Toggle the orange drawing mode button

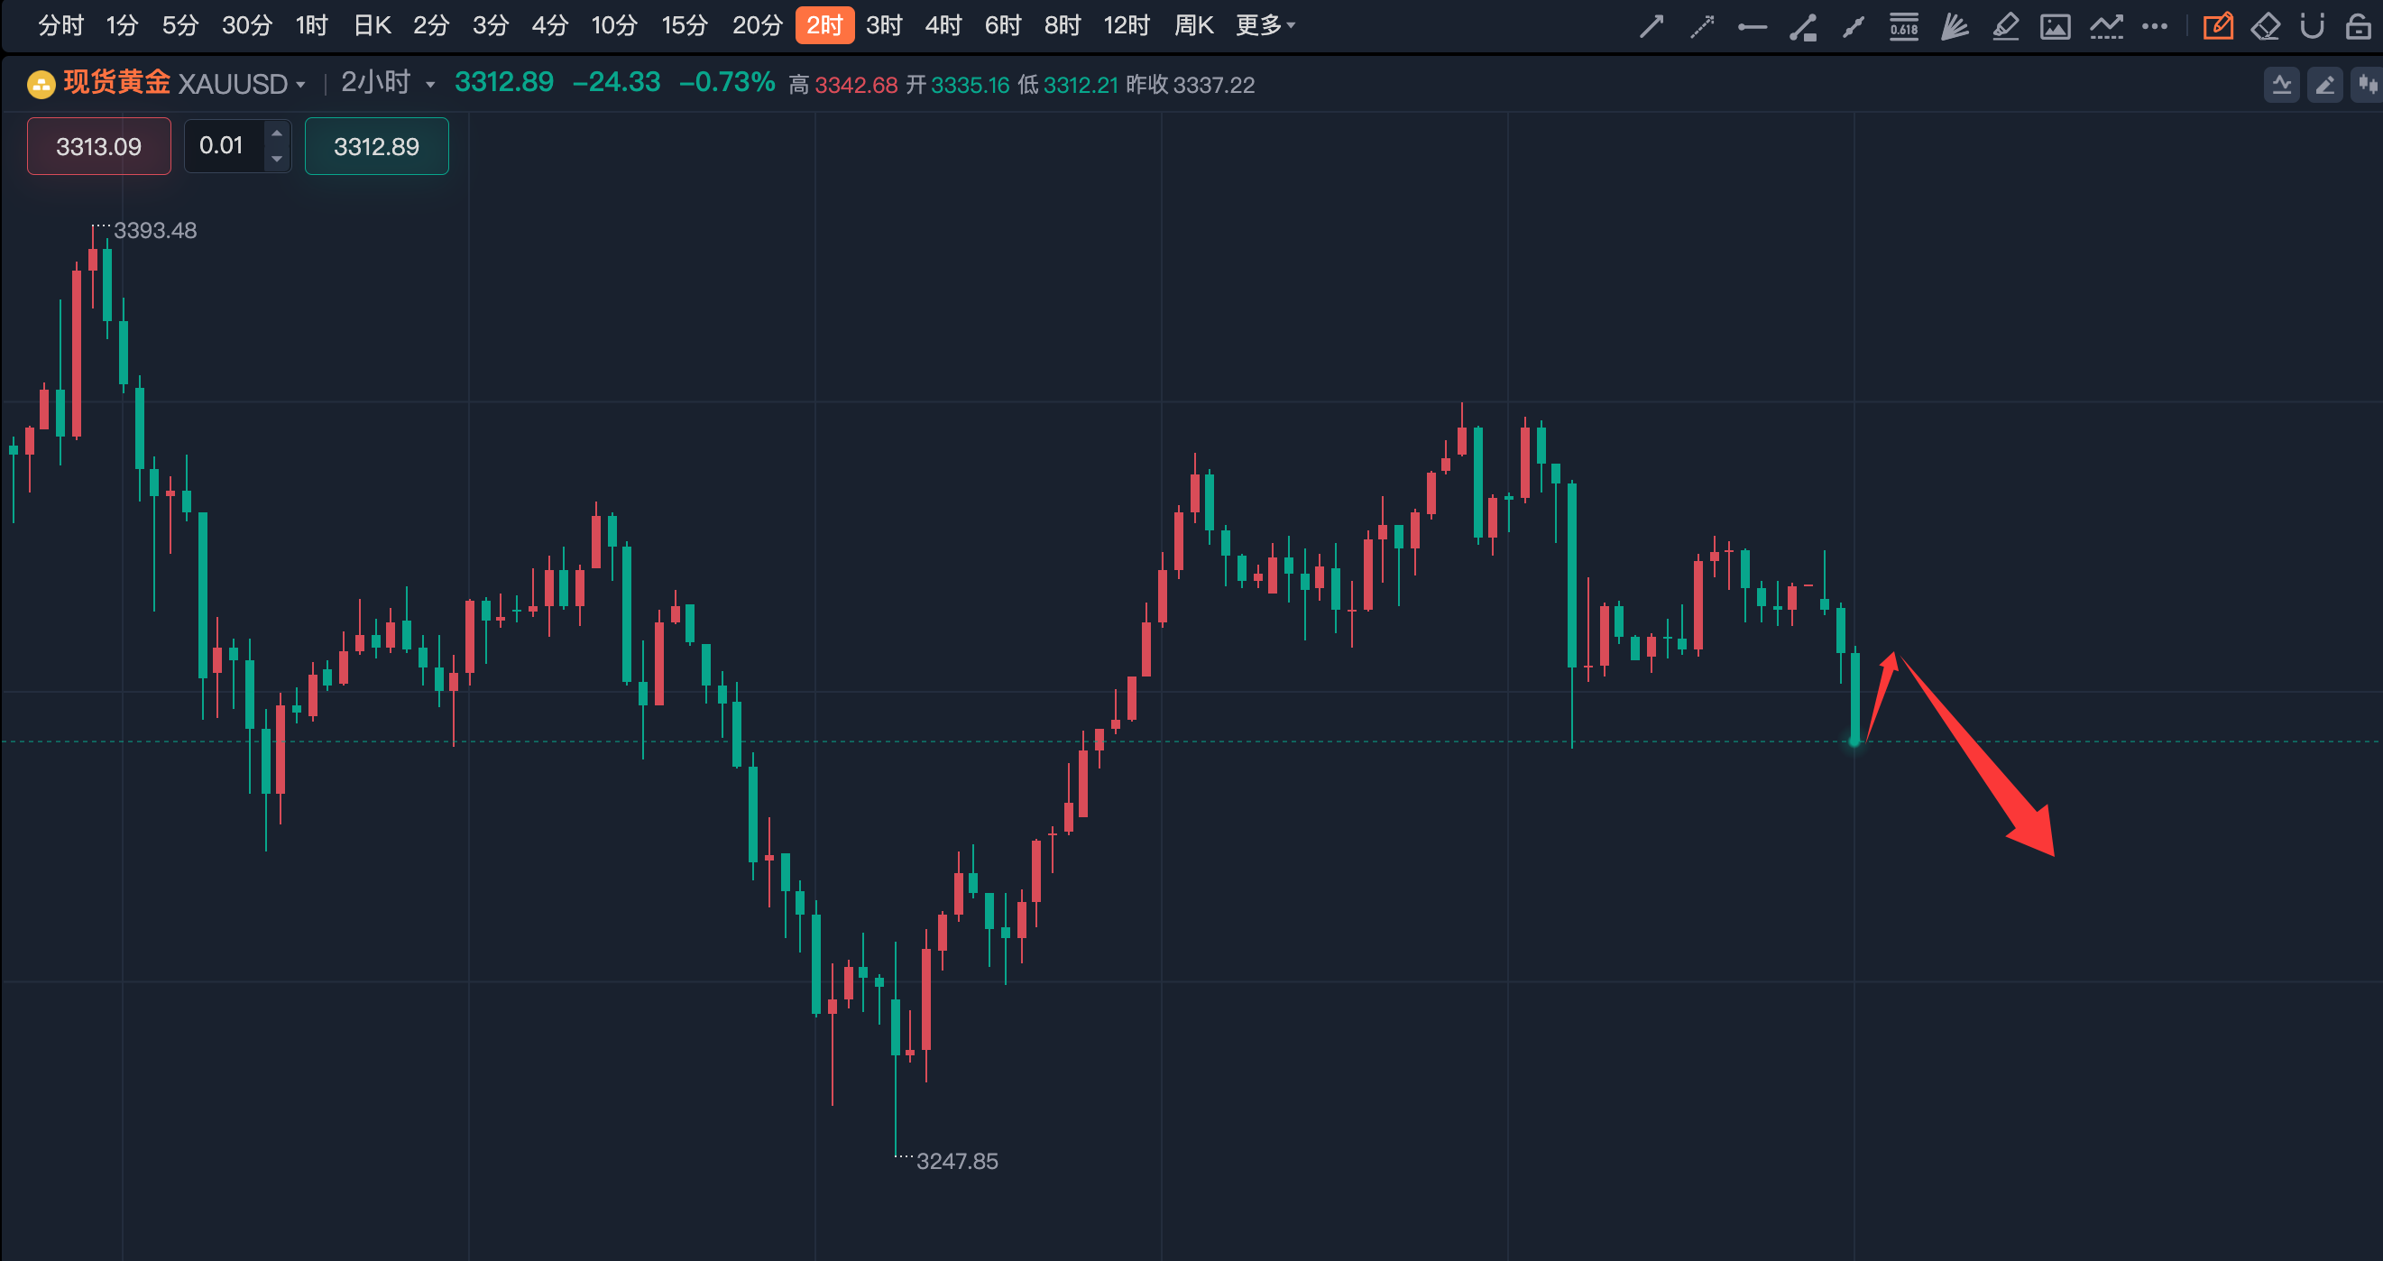pos(2217,26)
